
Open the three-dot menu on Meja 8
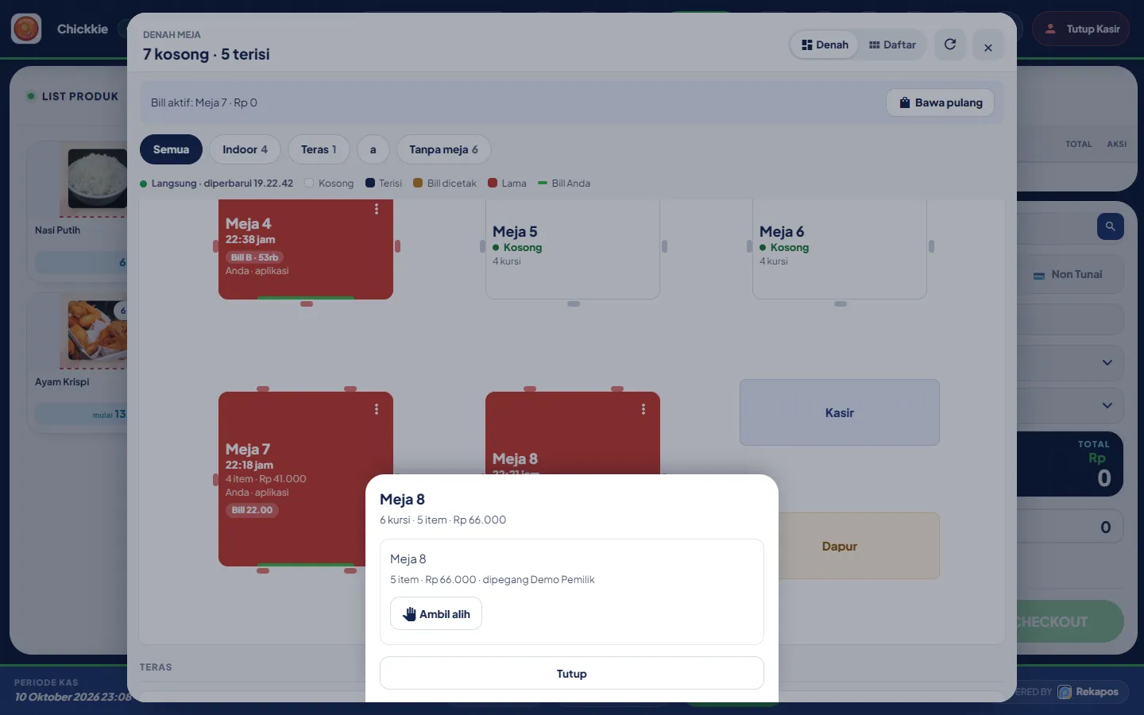tap(643, 409)
